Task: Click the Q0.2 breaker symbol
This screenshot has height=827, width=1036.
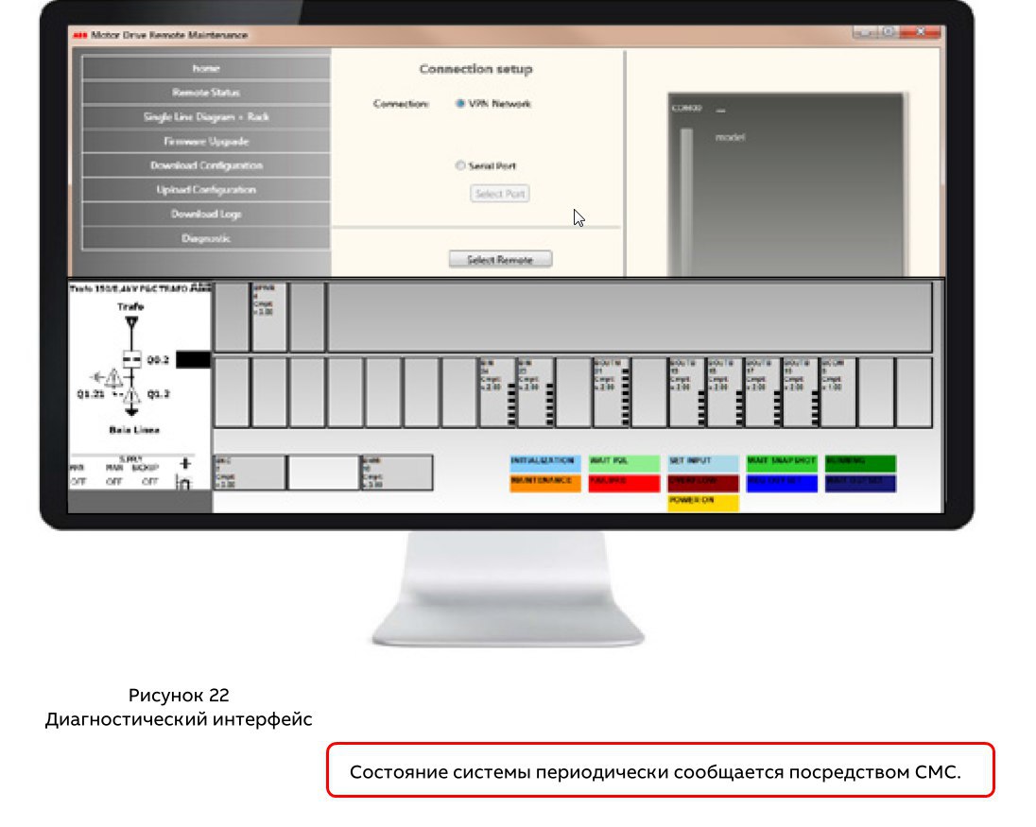Action: click(x=132, y=359)
